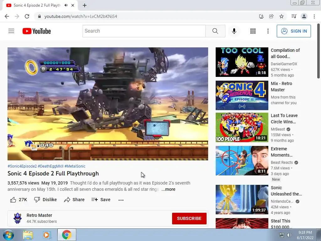Viewport: 321px width, 241px height.
Task: Go back with browser back arrow
Action: pyautogui.click(x=7, y=16)
